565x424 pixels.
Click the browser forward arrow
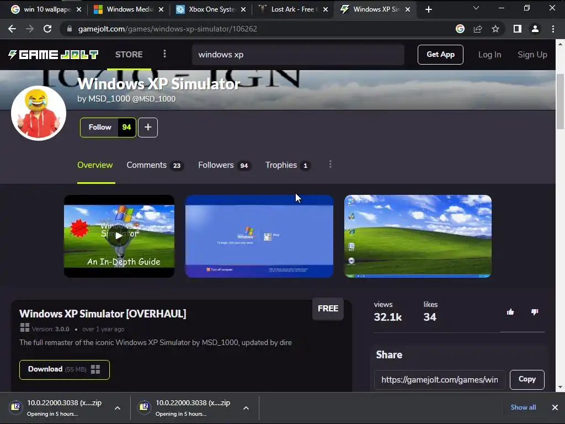pos(30,29)
